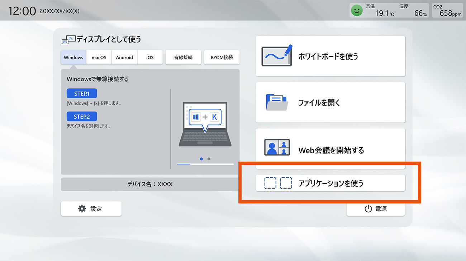Select the BYOM接続 button
This screenshot has height=261, width=466.
click(222, 57)
